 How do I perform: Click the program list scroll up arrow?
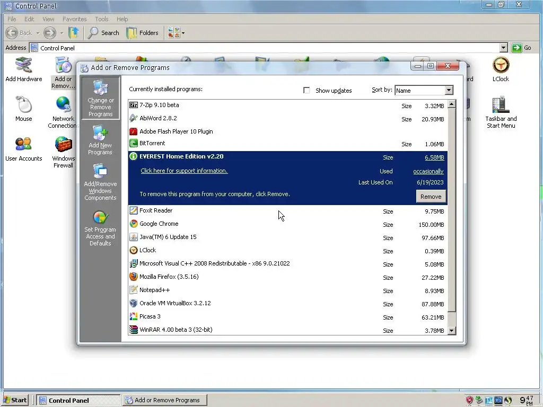point(452,104)
